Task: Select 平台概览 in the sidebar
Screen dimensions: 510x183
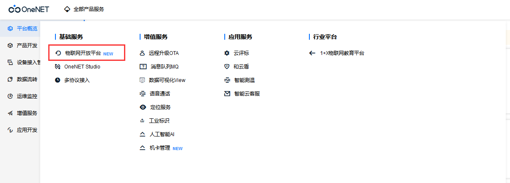Action: click(x=27, y=29)
